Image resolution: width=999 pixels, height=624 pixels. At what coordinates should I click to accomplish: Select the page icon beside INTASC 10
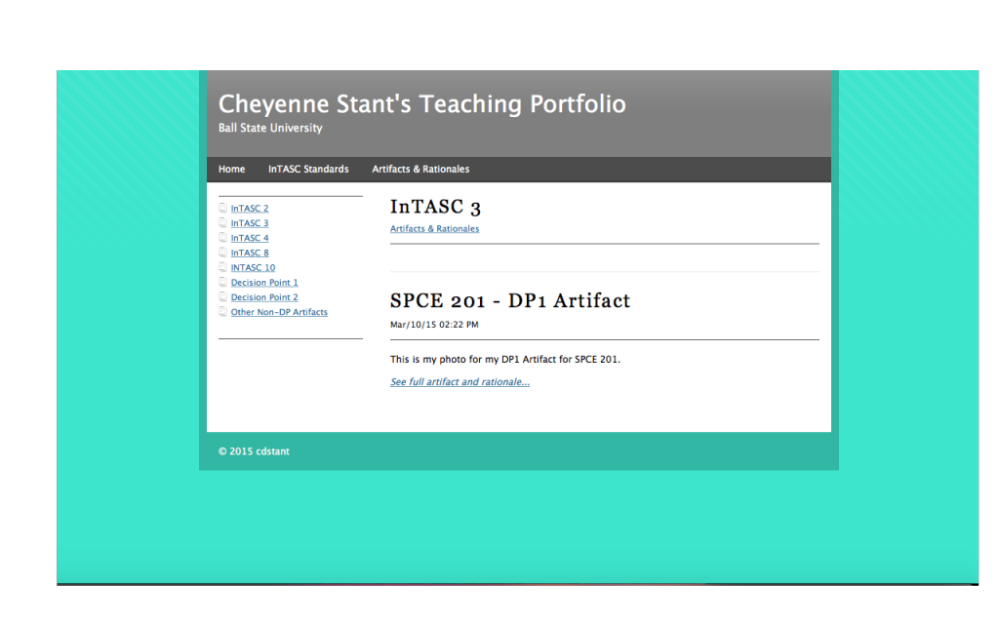(x=223, y=267)
